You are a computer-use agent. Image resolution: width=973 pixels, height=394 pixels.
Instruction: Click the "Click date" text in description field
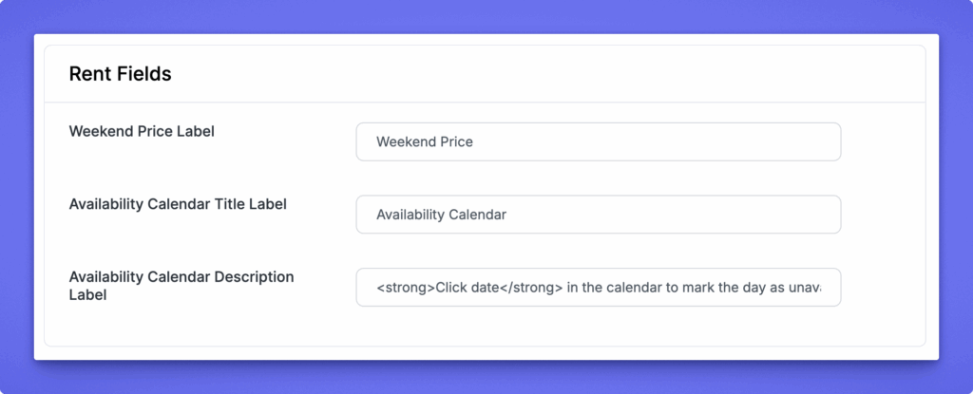467,287
